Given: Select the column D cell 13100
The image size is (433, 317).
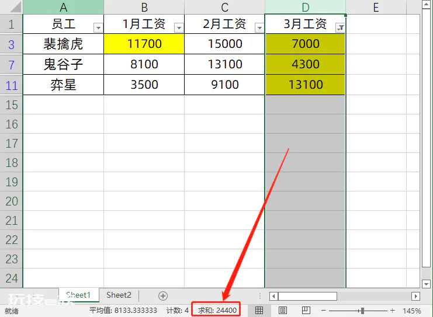Looking at the screenshot, I should click(x=306, y=85).
